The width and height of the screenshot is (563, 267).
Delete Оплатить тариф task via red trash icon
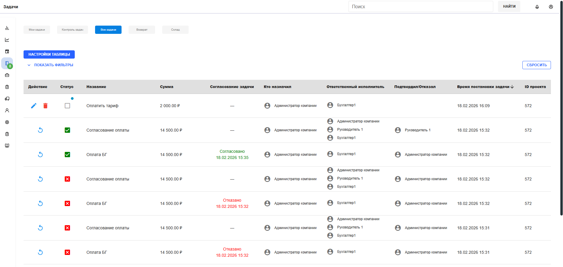45,106
